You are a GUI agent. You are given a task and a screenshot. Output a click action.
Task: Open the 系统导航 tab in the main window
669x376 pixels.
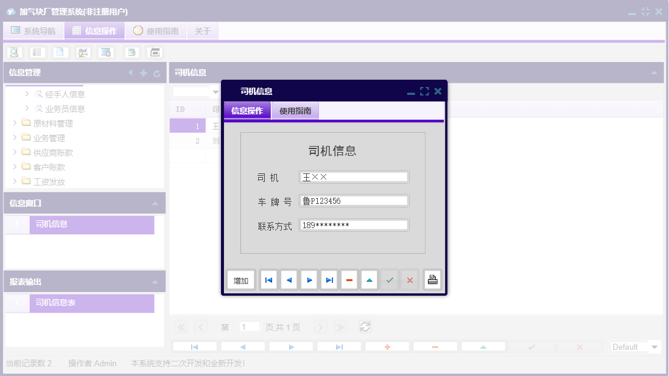click(x=33, y=30)
